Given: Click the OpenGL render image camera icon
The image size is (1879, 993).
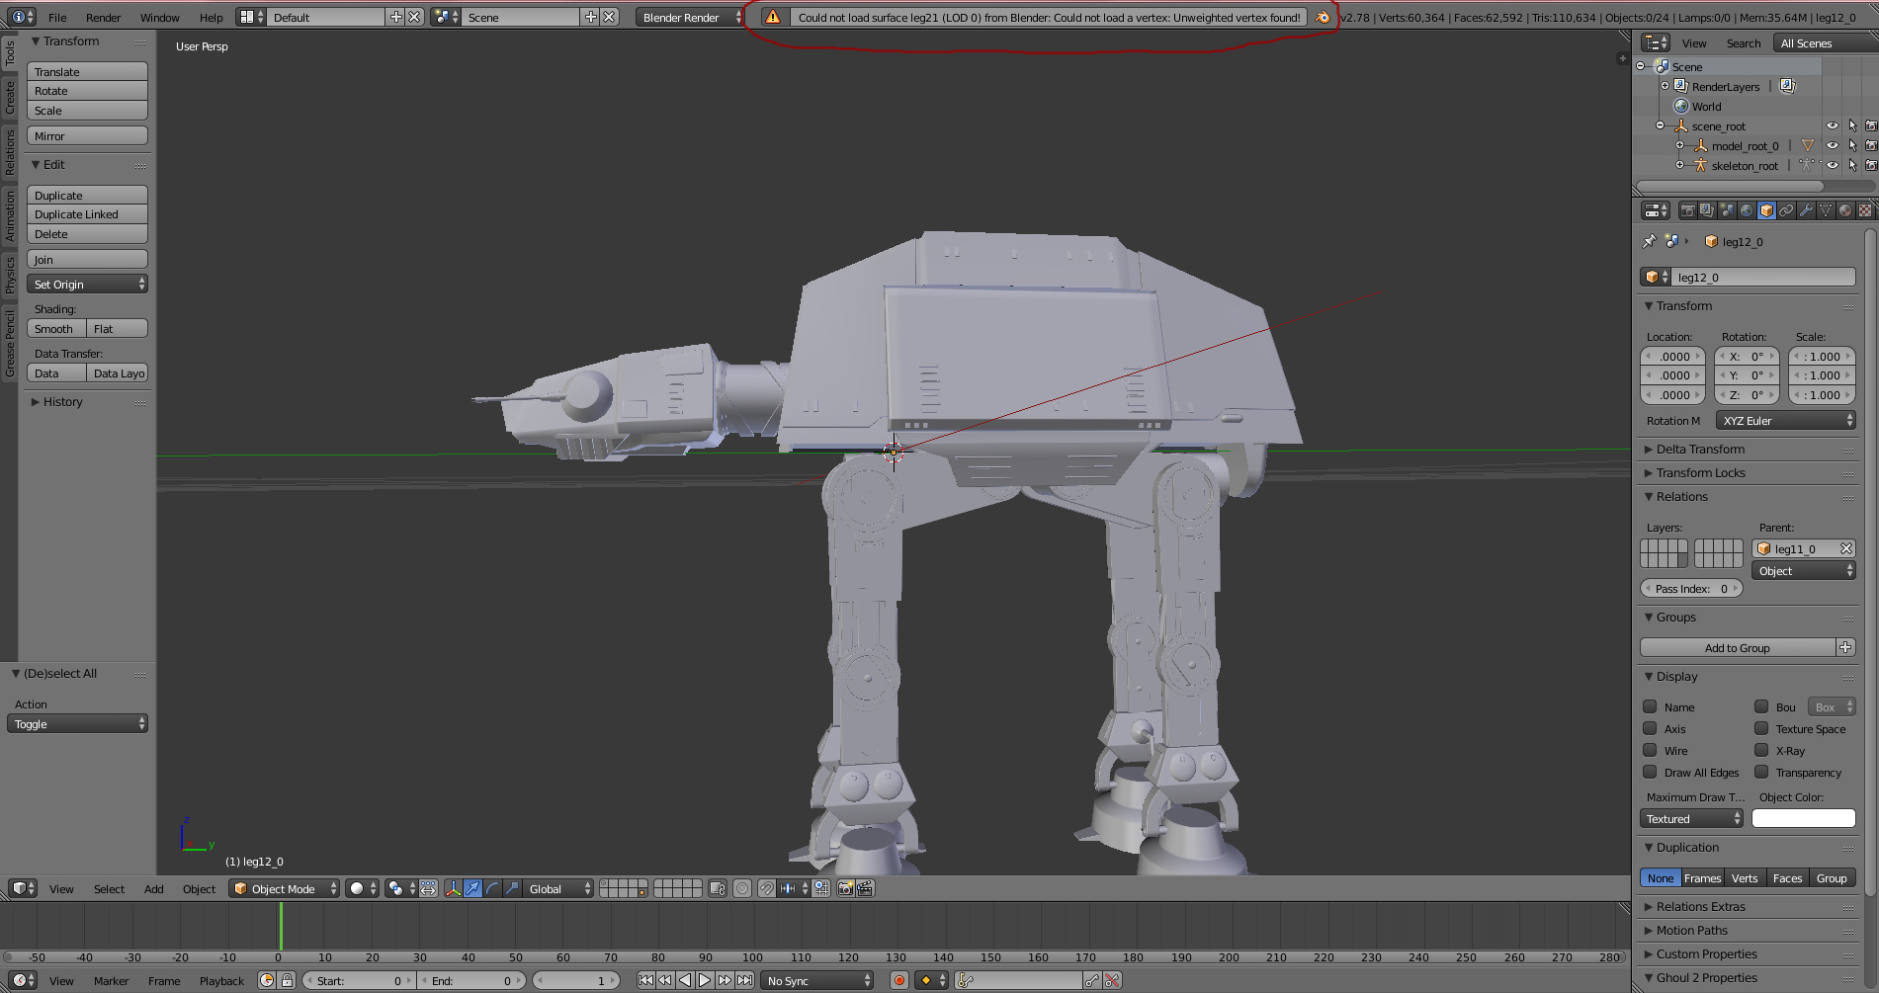Looking at the screenshot, I should pos(845,888).
